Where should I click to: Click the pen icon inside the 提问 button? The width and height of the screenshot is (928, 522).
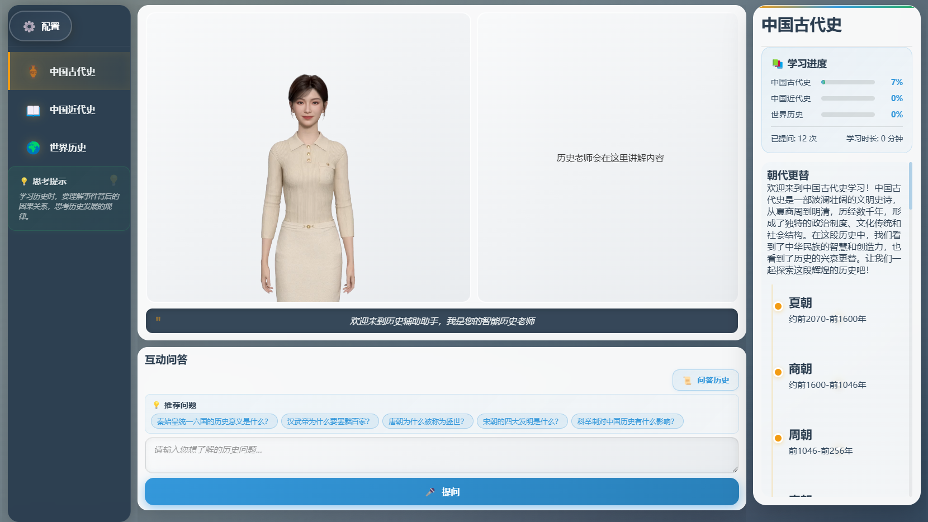tap(429, 492)
